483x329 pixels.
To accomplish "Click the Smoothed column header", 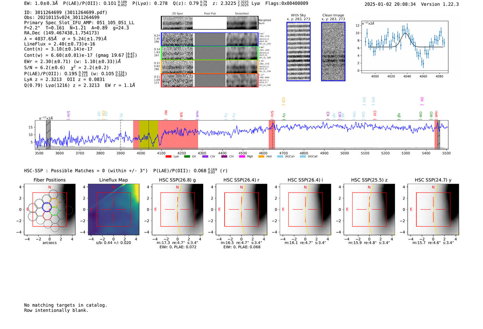I will 242,14.
